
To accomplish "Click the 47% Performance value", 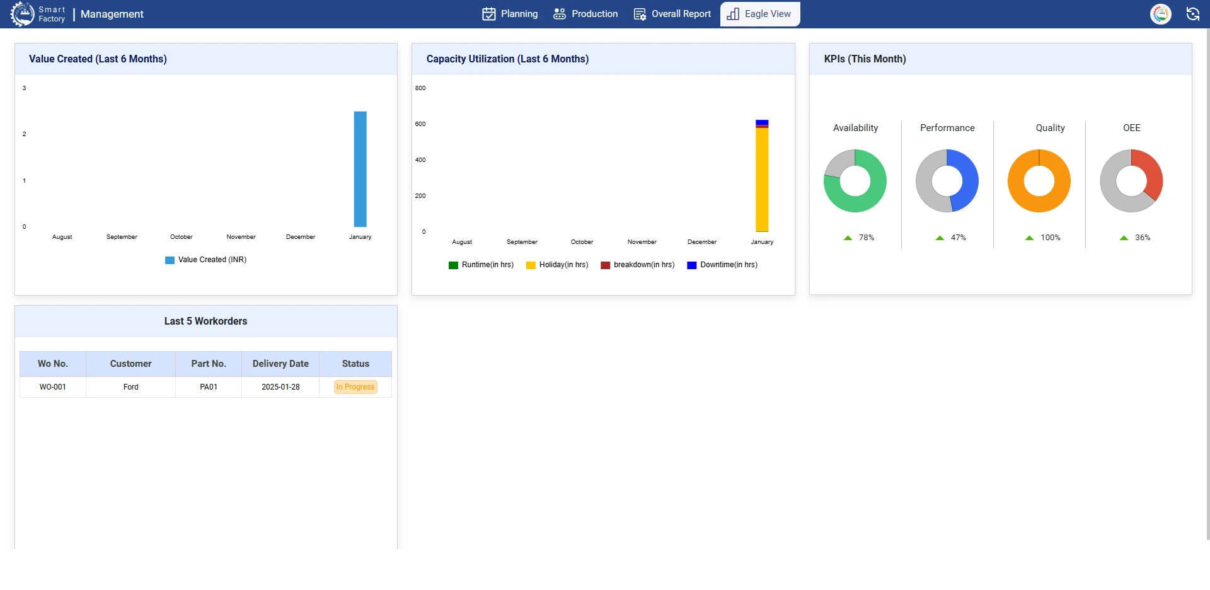I will click(959, 238).
